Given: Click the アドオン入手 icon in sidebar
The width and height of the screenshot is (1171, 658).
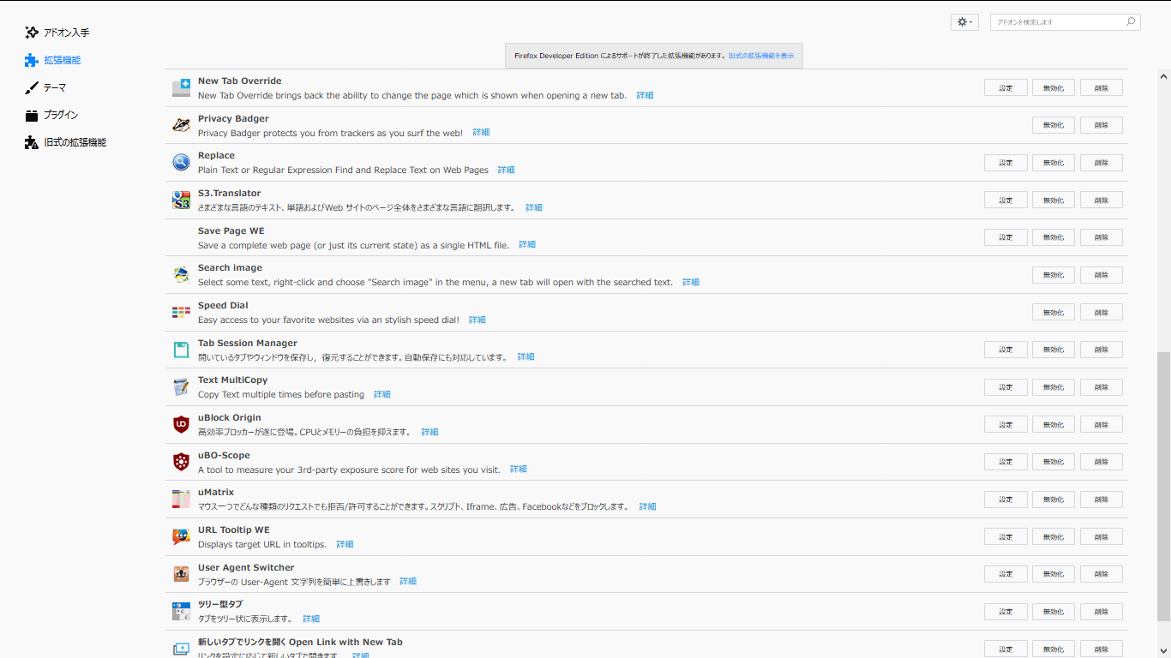Looking at the screenshot, I should tap(32, 33).
